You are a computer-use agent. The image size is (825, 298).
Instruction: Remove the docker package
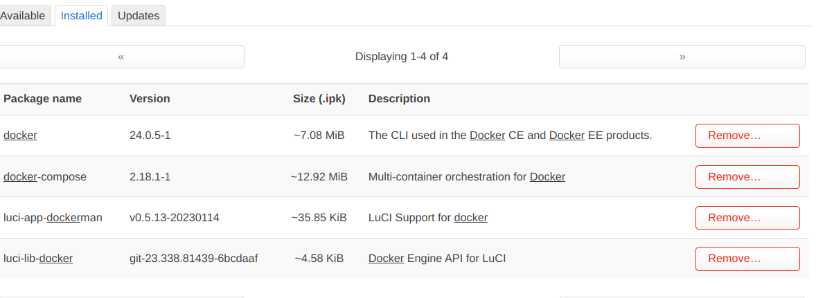pos(747,136)
